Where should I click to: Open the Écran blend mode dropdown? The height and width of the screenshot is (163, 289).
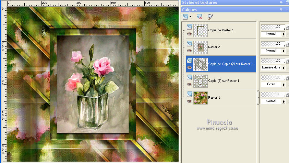point(284,85)
